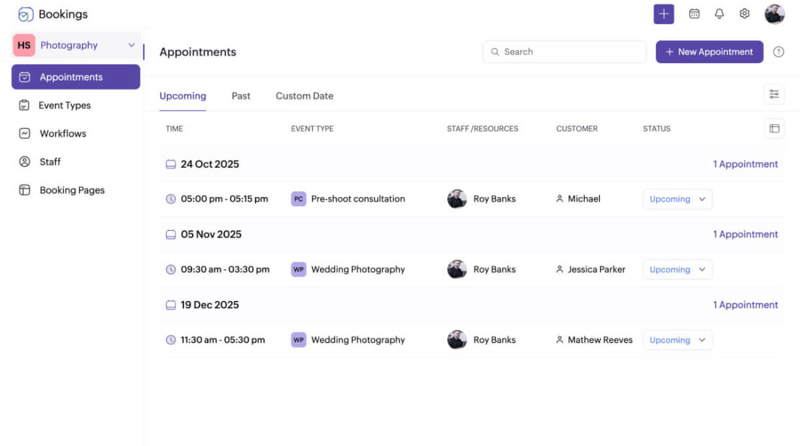Open the quick-create plus button
The image size is (800, 446).
663,13
